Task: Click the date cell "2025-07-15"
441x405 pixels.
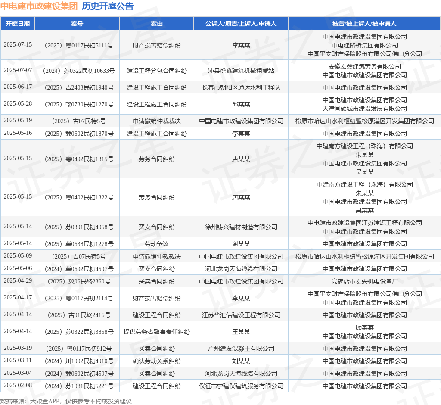Action: coord(18,45)
